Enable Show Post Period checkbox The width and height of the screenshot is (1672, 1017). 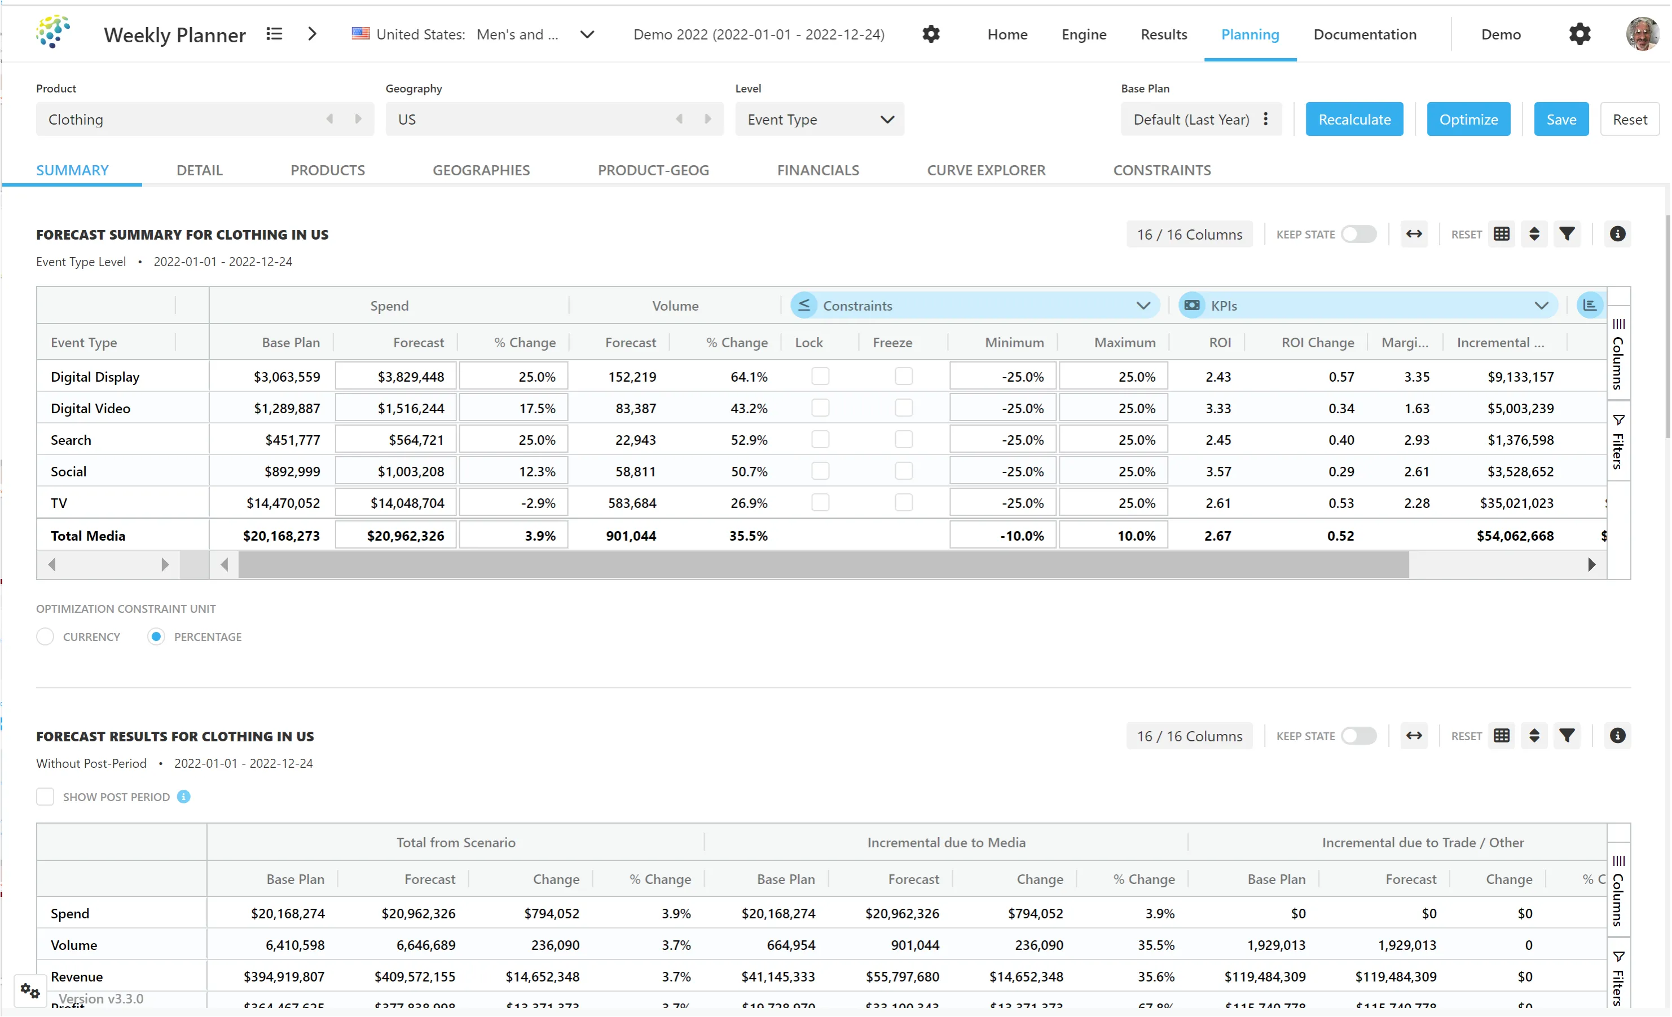[x=45, y=797]
